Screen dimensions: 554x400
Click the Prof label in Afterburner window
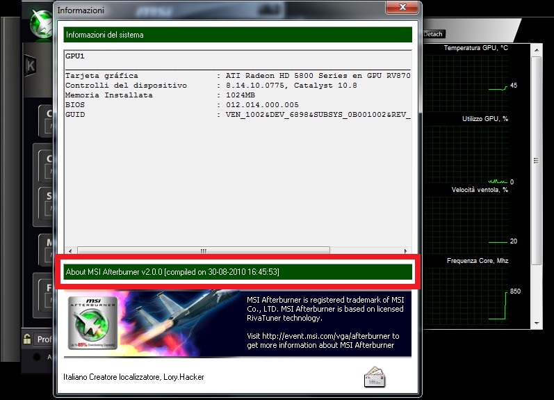44,339
